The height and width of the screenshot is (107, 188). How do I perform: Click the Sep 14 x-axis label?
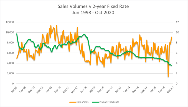(127, 90)
